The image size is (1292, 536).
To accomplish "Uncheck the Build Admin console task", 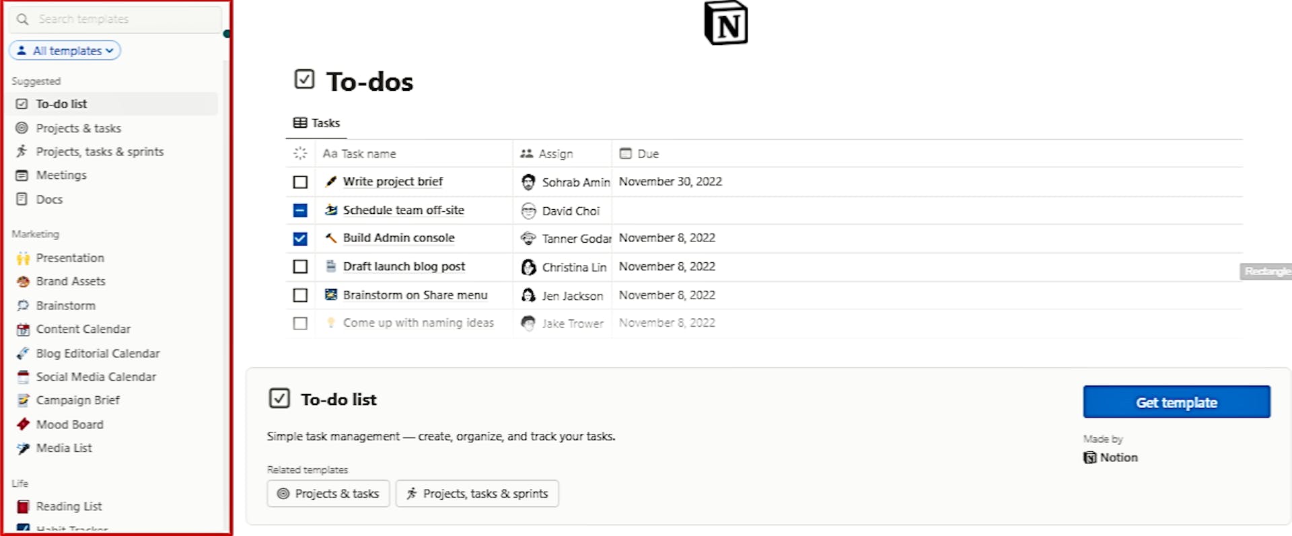I will (300, 238).
